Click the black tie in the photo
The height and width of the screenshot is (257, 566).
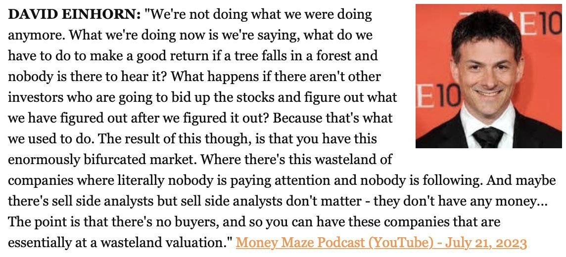tap(488, 136)
